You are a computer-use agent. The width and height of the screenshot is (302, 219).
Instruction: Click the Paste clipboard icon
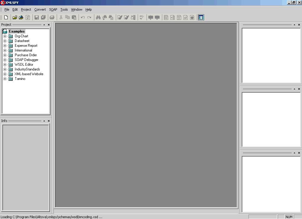74,17
